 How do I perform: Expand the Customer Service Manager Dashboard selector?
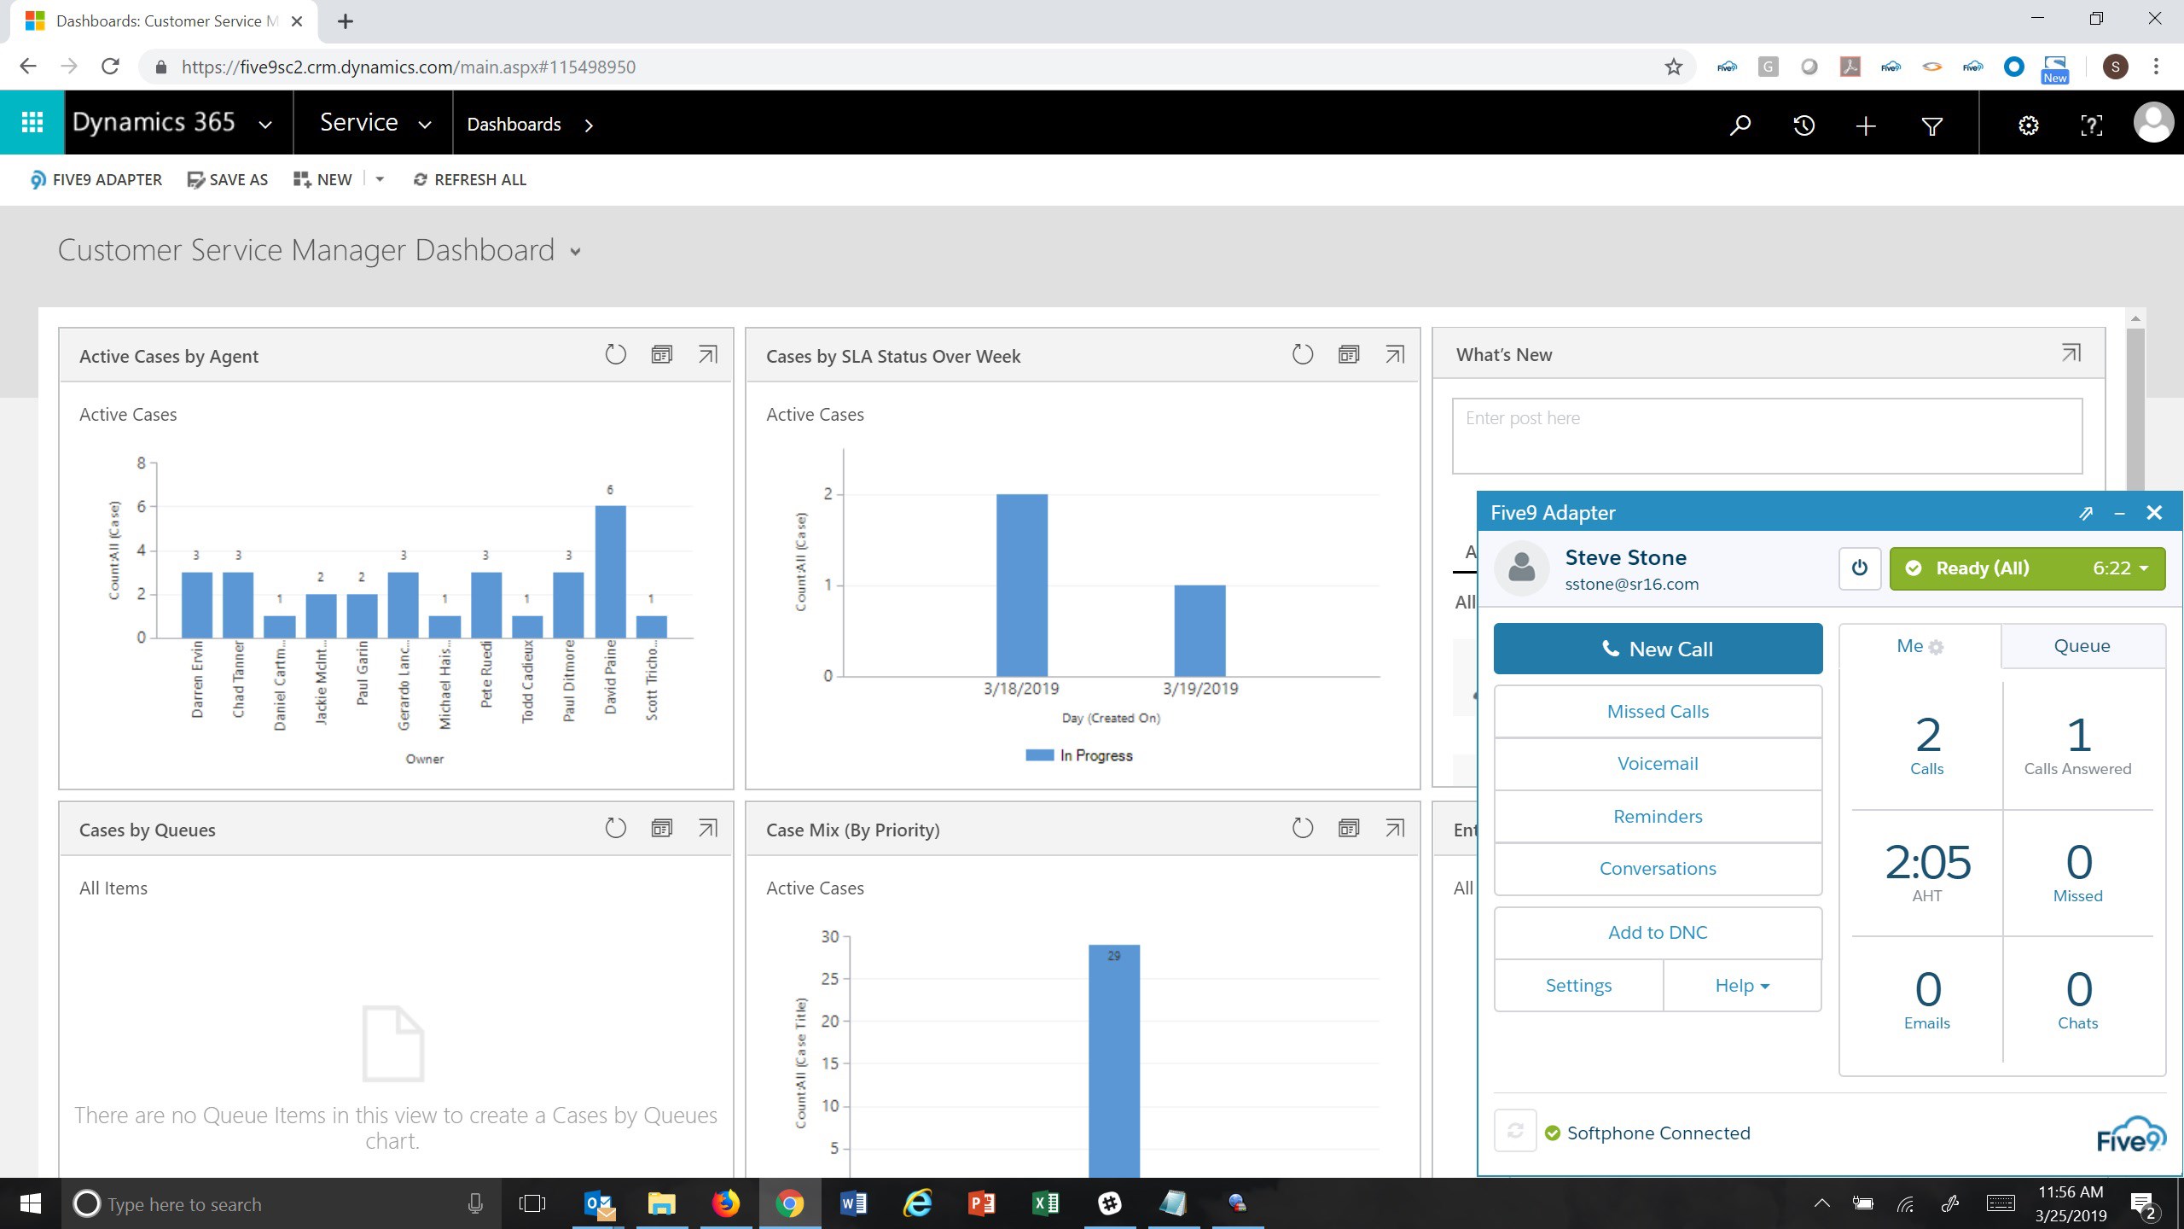click(x=575, y=252)
